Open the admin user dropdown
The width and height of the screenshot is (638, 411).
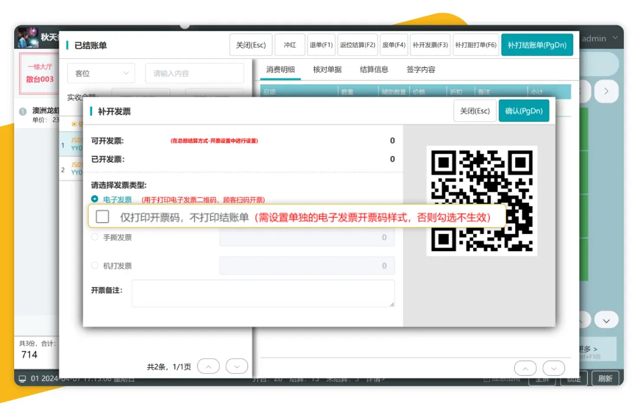click(x=600, y=38)
